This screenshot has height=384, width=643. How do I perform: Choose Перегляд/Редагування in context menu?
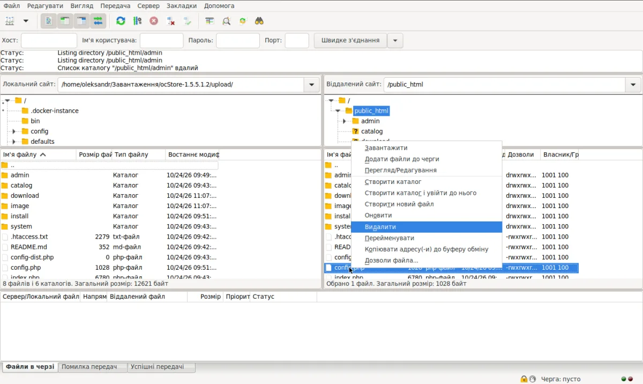[x=427, y=170]
